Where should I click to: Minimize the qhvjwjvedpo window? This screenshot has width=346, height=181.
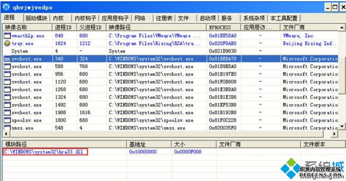(x=328, y=8)
